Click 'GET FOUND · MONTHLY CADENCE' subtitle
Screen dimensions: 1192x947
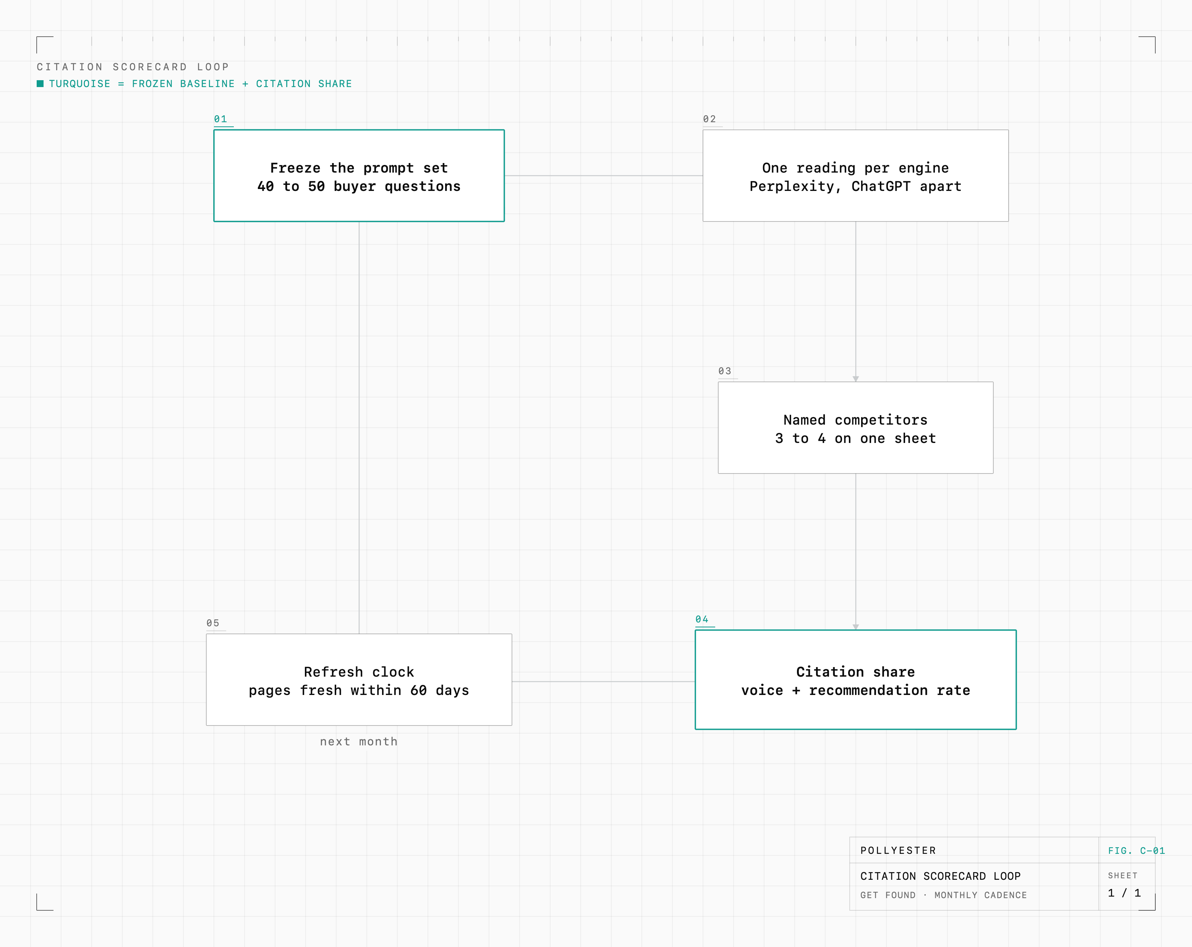[943, 895]
